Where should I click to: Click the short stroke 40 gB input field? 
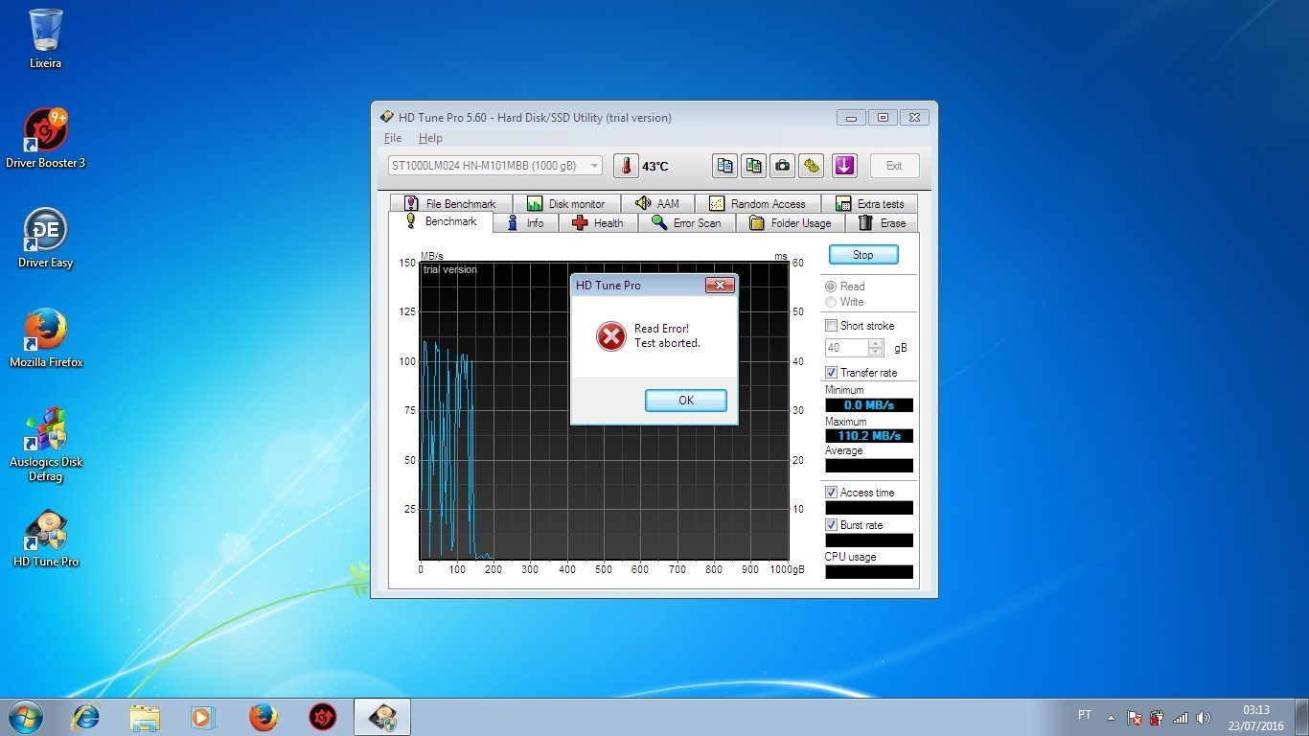point(847,348)
